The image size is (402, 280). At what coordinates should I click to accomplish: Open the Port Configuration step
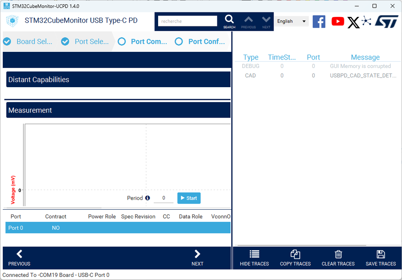(200, 41)
